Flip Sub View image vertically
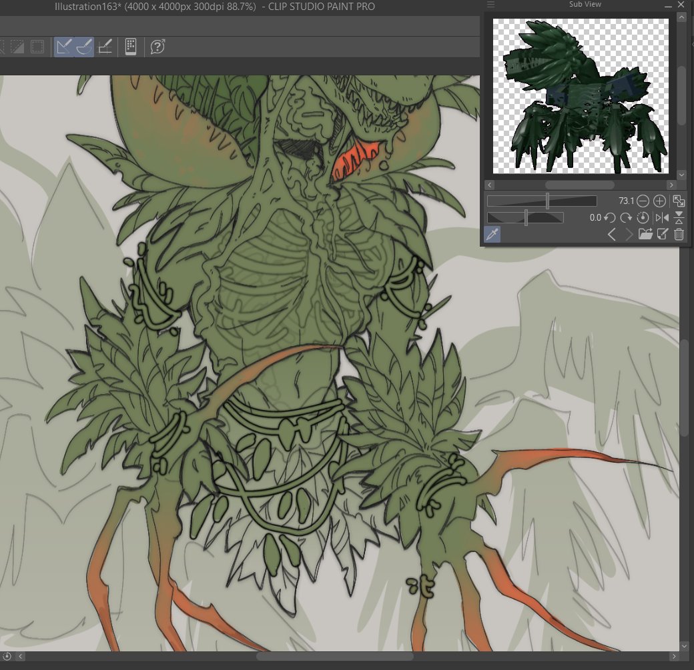The height and width of the screenshot is (670, 694). click(x=679, y=217)
